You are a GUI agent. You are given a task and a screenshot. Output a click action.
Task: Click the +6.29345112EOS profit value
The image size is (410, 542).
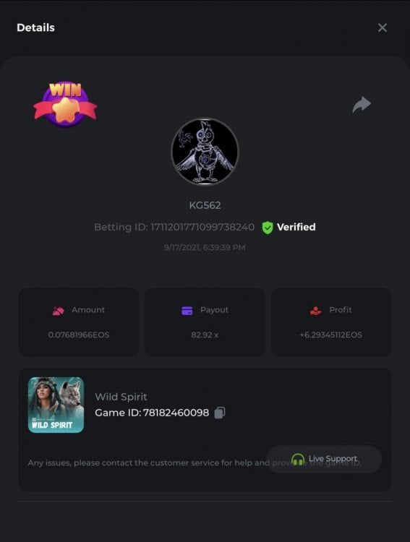coord(330,335)
